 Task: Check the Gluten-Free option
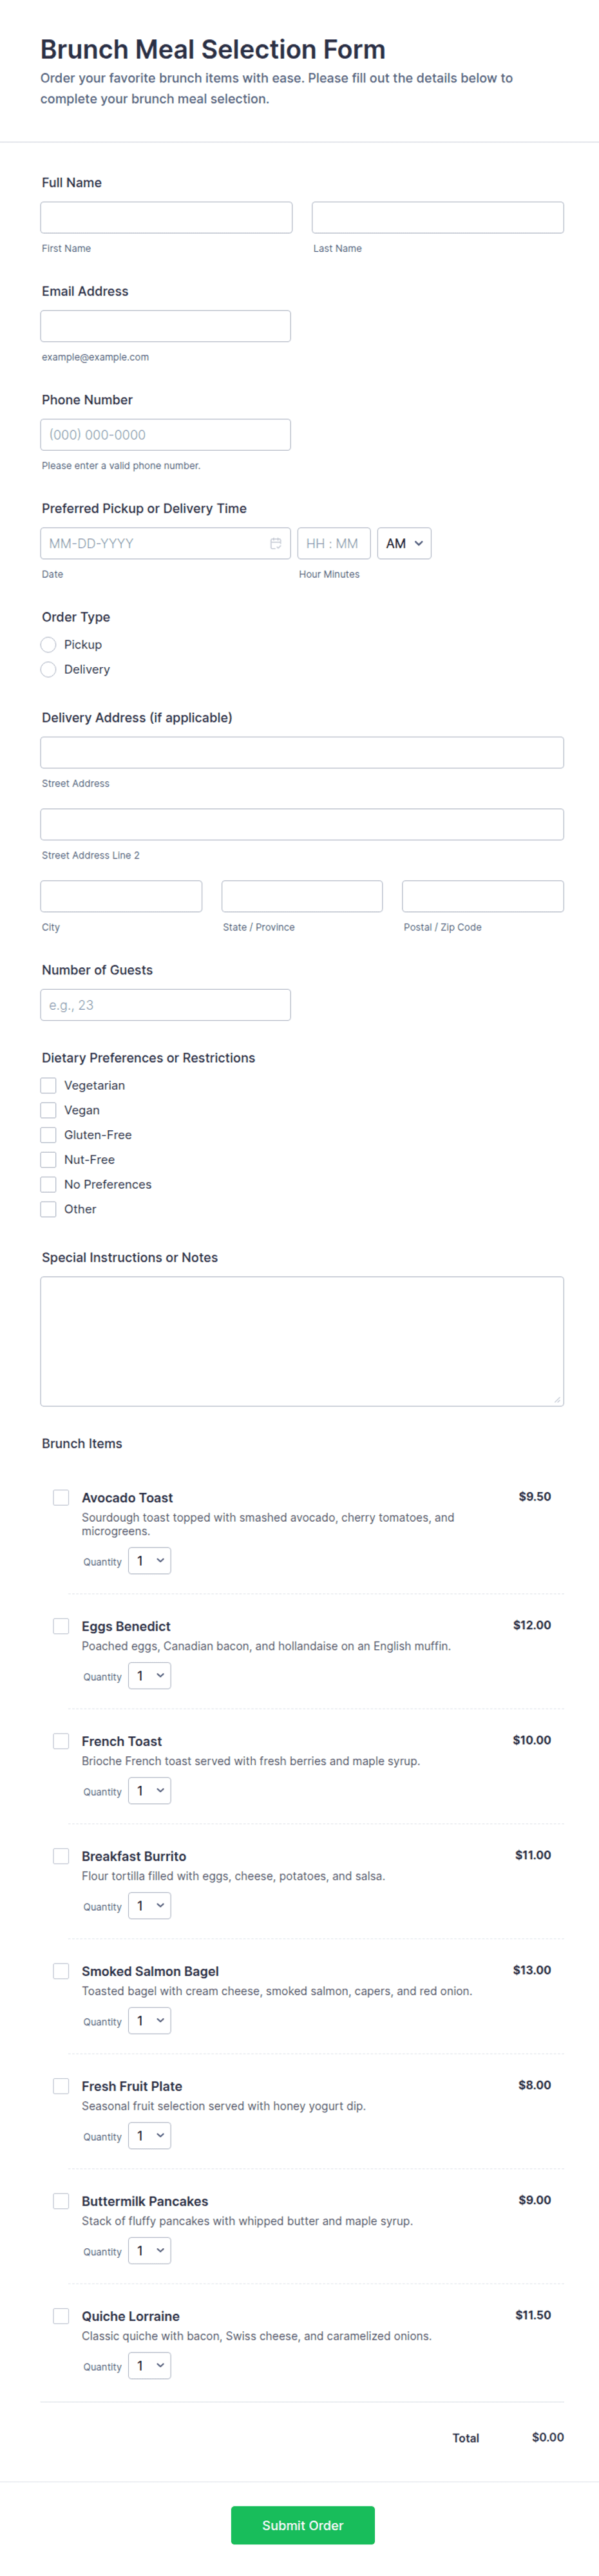48,1134
